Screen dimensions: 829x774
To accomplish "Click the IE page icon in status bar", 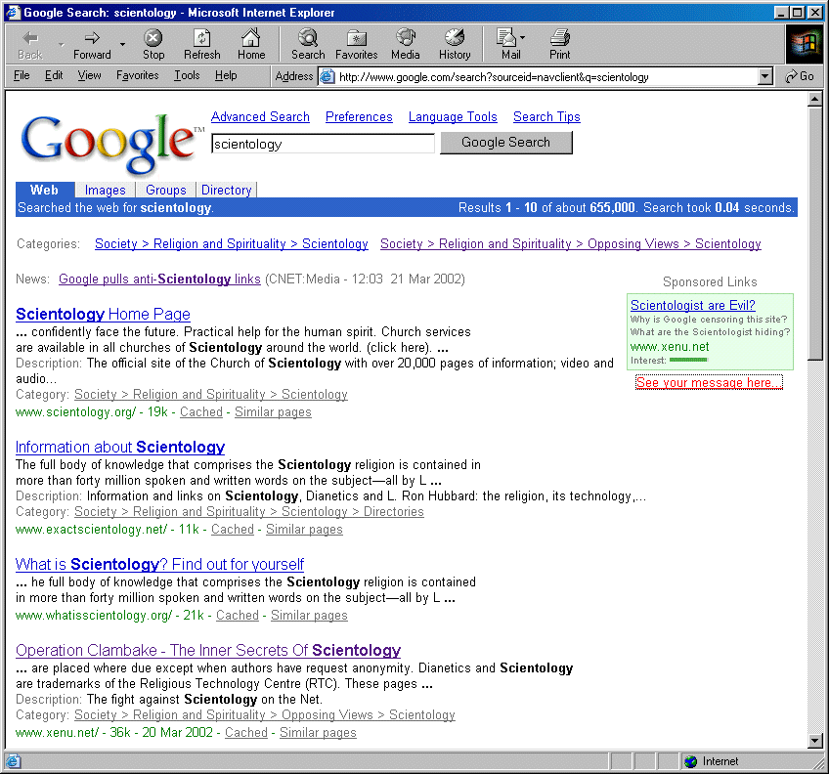I will point(13,761).
